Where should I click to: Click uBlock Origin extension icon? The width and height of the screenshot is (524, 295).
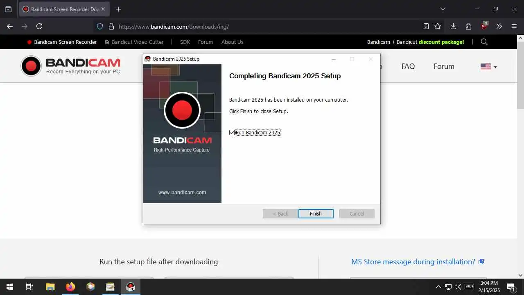[484, 26]
